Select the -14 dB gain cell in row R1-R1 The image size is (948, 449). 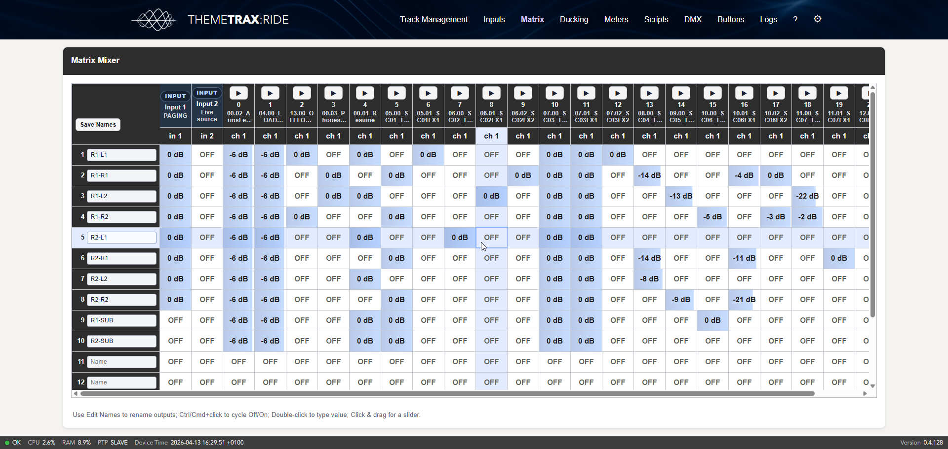click(x=649, y=175)
